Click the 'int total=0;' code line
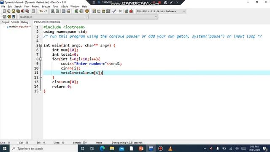Image resolution: width=270 pixels, height=152 pixels. 65,54
